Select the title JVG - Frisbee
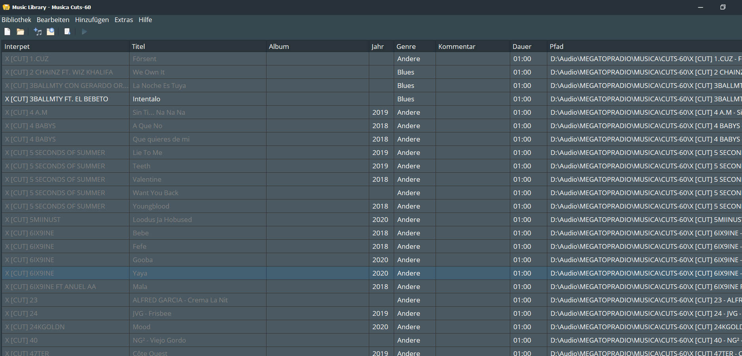Image resolution: width=742 pixels, height=356 pixels. click(152, 313)
